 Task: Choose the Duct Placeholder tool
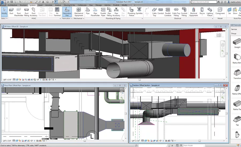pyautogui.click(x=19, y=12)
